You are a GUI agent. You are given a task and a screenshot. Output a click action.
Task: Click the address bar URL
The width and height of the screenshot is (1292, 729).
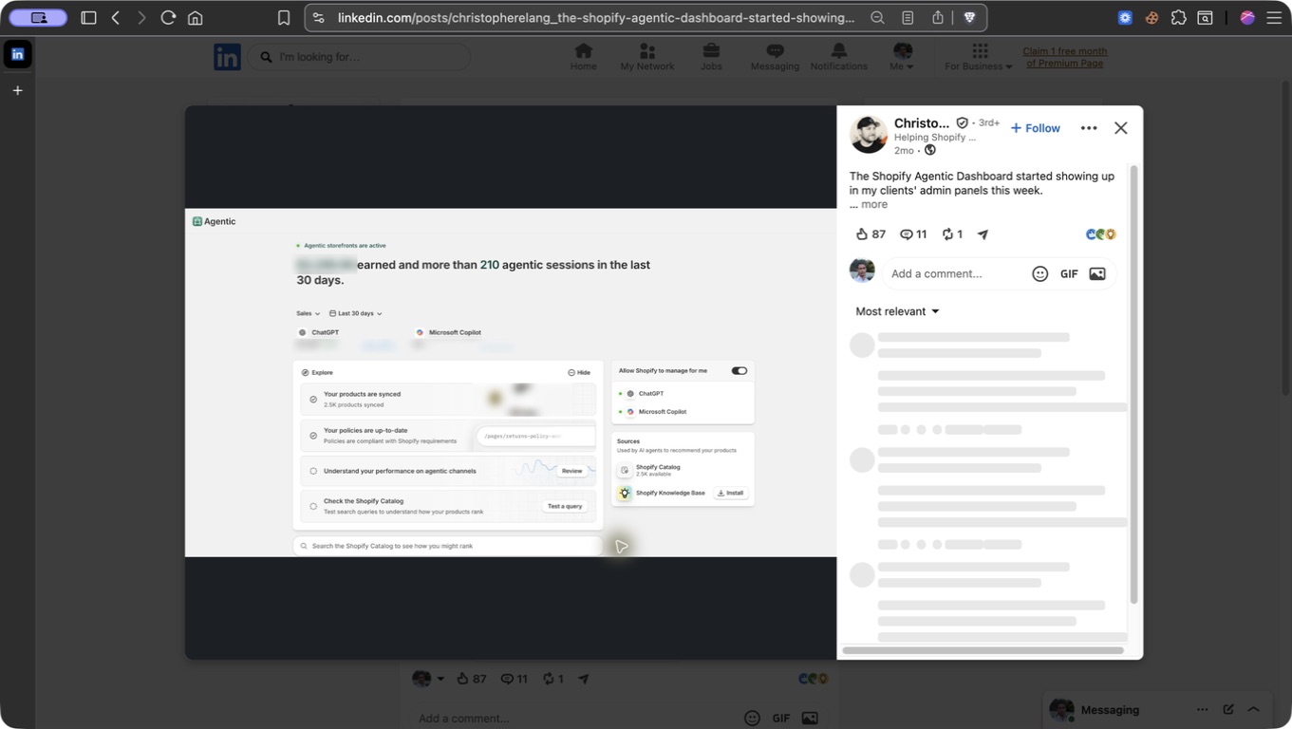click(595, 18)
